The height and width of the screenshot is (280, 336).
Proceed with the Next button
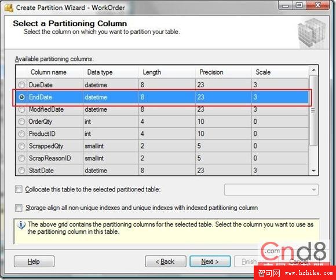(x=210, y=261)
